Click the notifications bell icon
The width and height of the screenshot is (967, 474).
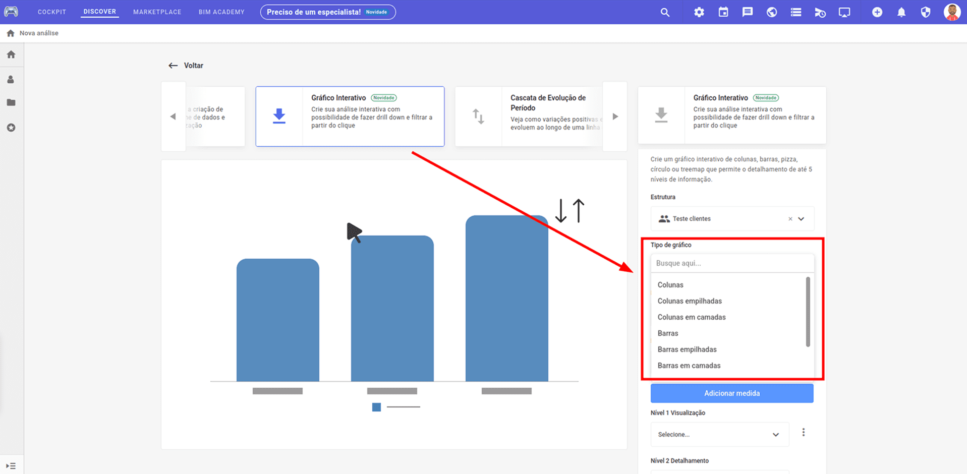901,12
